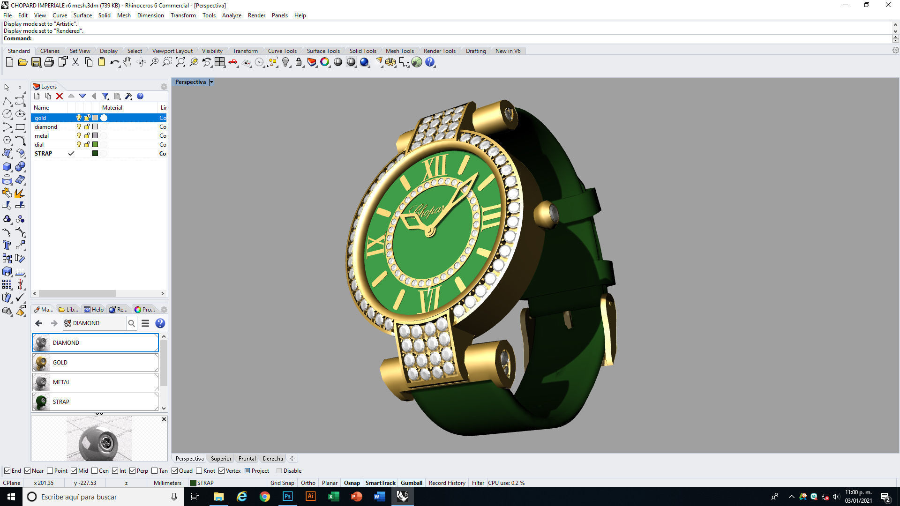Image resolution: width=900 pixels, height=506 pixels.
Task: Click Materials panel back arrow
Action: (39, 323)
